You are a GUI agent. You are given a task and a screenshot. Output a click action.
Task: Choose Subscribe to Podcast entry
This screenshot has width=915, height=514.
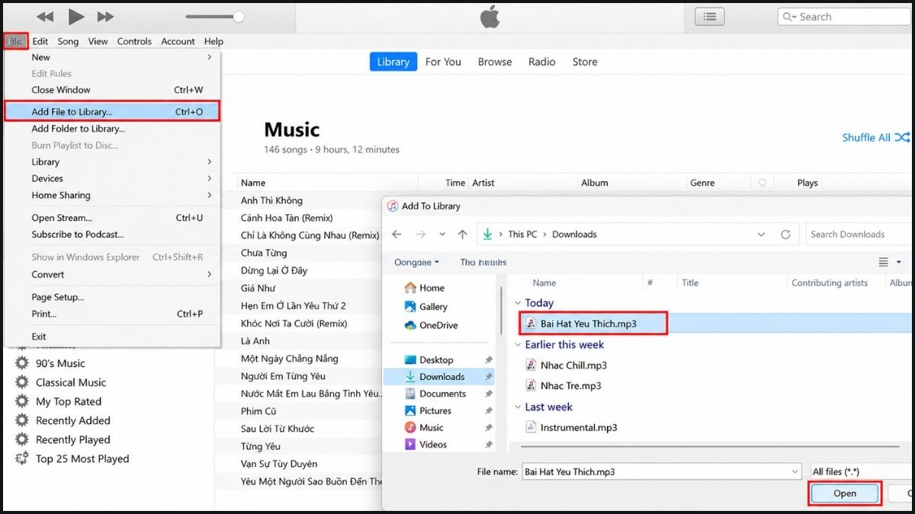click(x=112, y=235)
